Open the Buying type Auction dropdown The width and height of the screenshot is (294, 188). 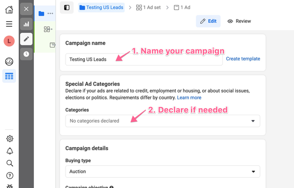click(163, 172)
